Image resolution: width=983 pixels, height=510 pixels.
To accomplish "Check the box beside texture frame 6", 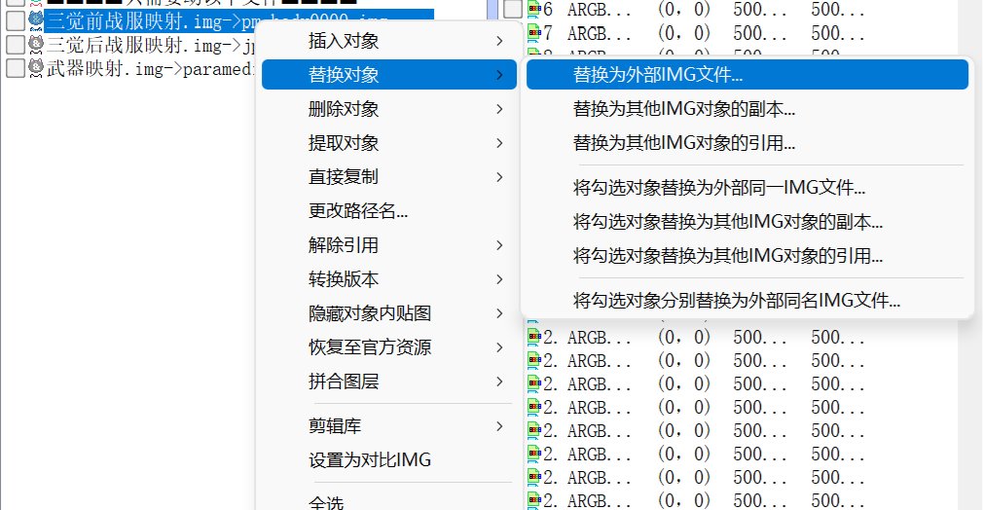I will [x=513, y=9].
